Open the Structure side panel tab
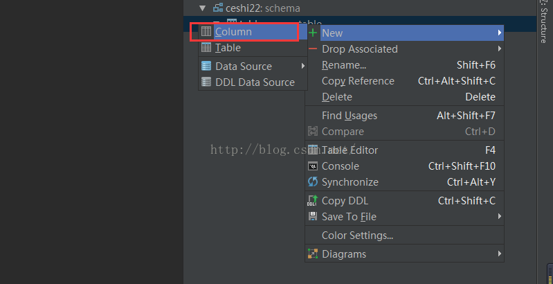This screenshot has width=553, height=284. pyautogui.click(x=543, y=22)
